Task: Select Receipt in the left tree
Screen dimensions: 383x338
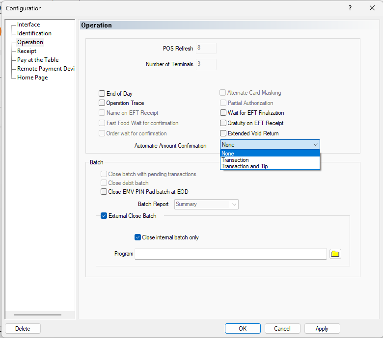Action: 27,51
